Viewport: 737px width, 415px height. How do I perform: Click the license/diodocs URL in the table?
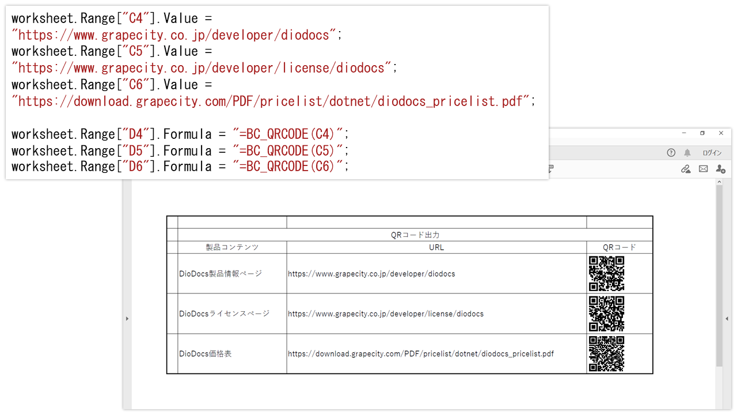(386, 314)
